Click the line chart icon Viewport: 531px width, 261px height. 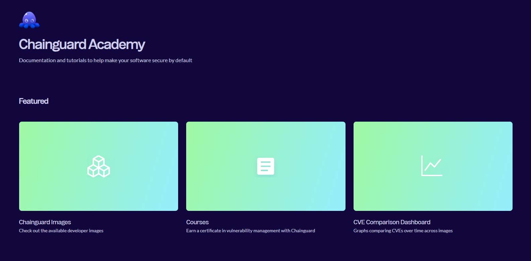click(x=432, y=165)
